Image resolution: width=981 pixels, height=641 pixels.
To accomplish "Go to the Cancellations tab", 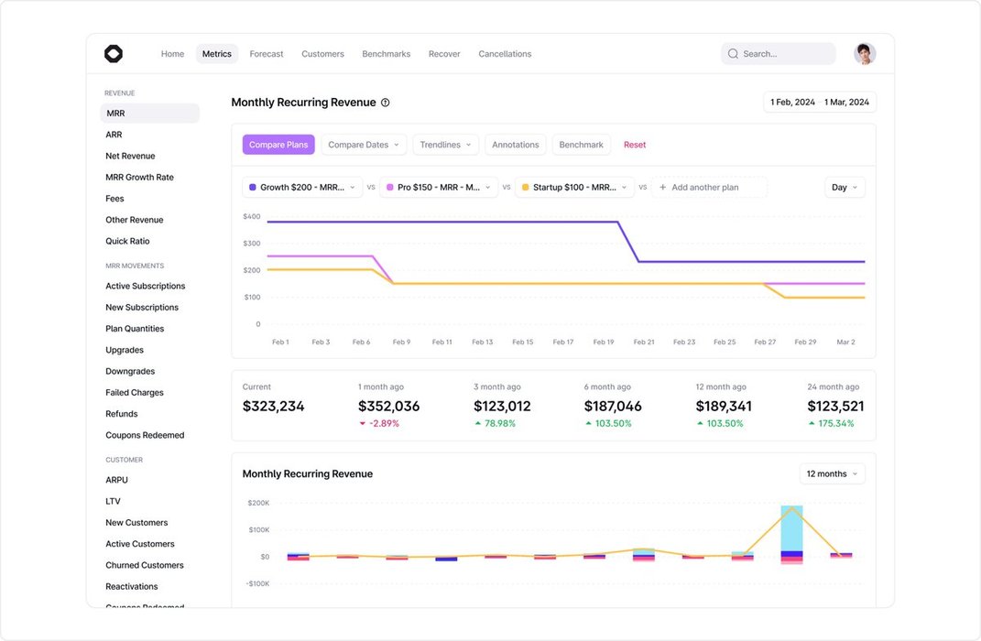I will coord(505,54).
